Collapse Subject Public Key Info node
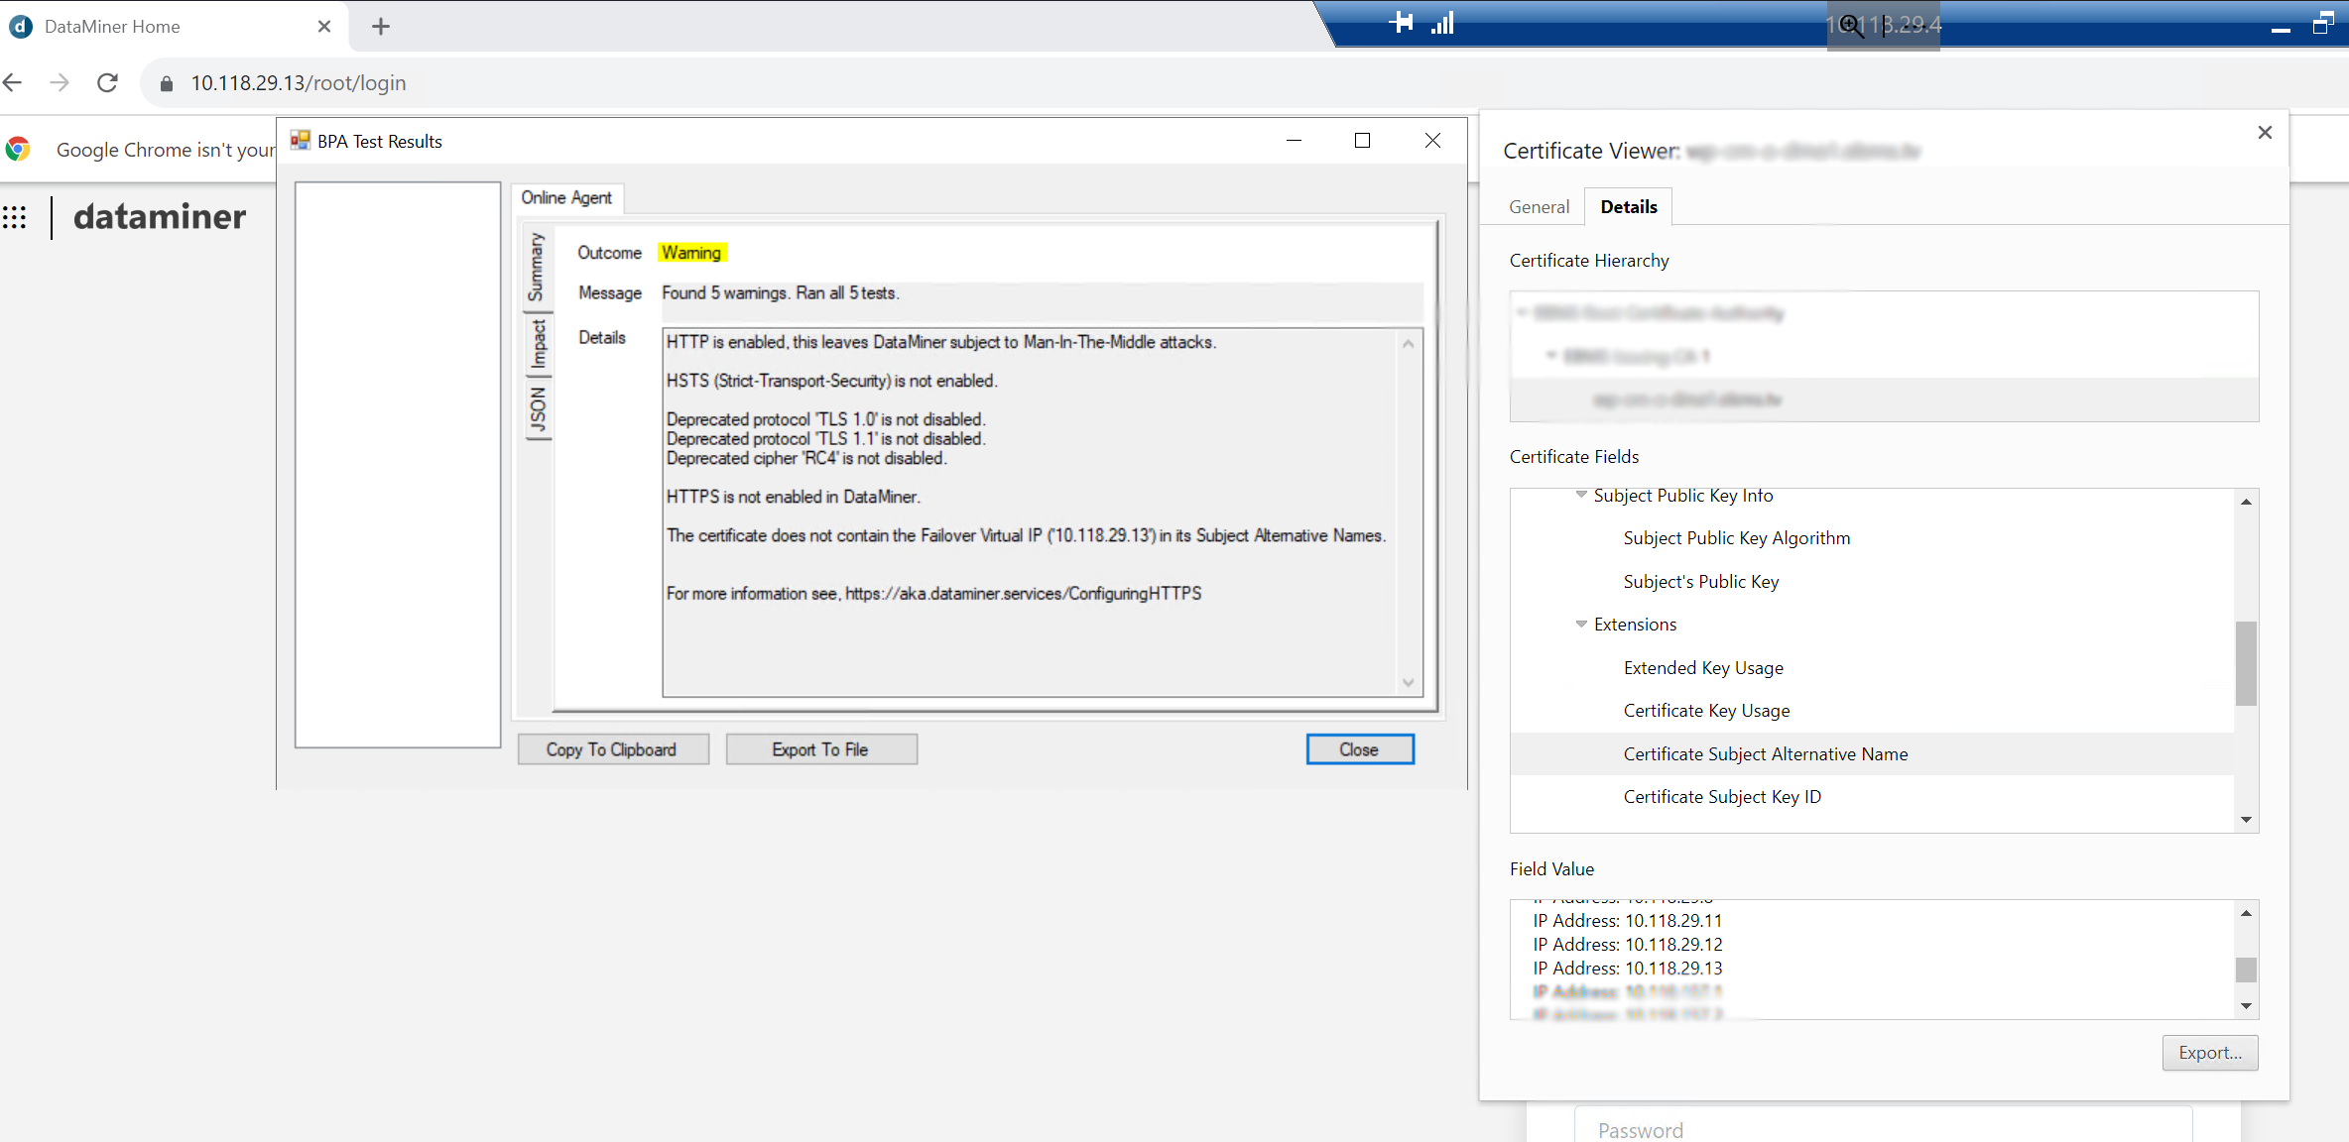This screenshot has height=1142, width=2349. [x=1581, y=495]
